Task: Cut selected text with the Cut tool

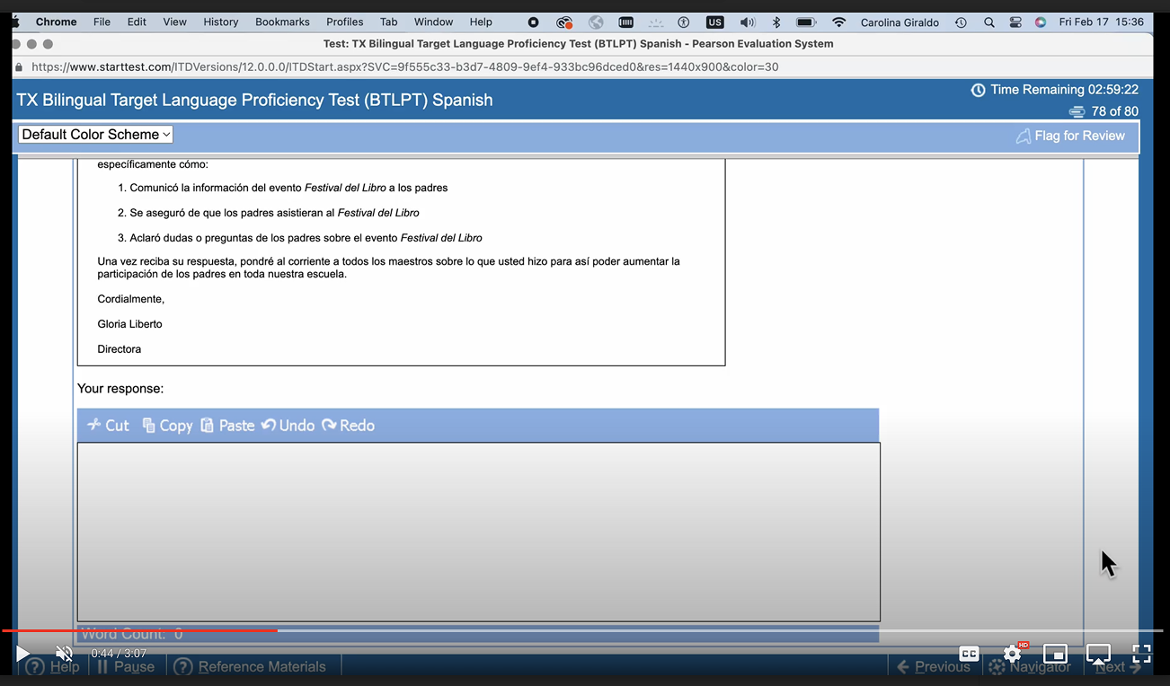Action: (109, 426)
